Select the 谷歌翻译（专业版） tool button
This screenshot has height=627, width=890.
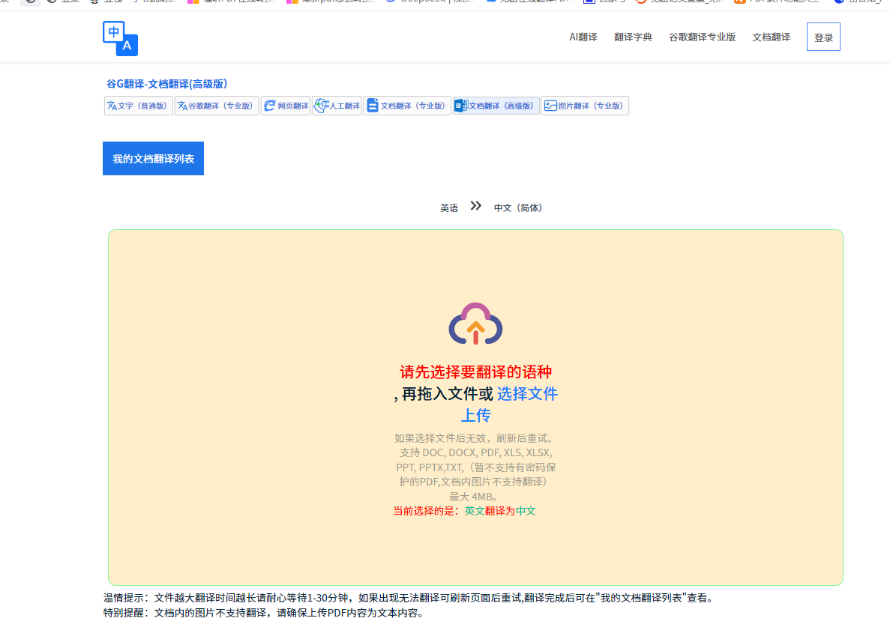point(217,106)
